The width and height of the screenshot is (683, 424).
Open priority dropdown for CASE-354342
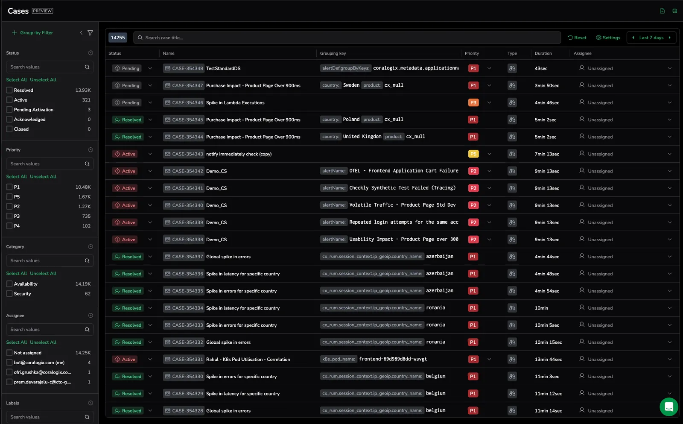point(489,171)
